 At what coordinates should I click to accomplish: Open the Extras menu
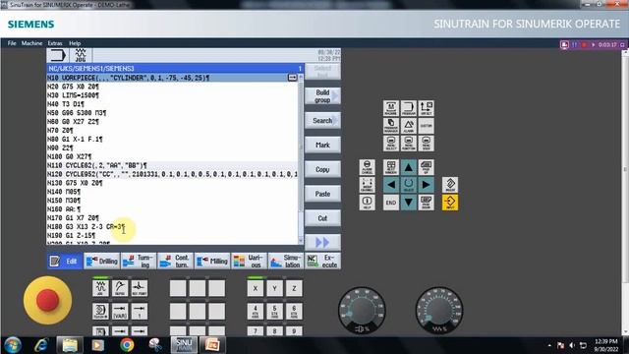55,43
